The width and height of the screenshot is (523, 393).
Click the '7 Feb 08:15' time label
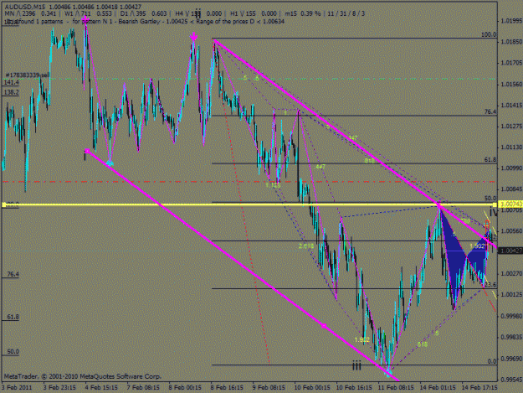pos(143,388)
